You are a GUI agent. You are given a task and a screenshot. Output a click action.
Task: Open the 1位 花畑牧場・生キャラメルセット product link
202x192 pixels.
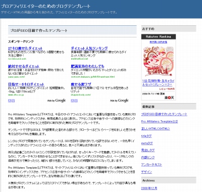158,83
